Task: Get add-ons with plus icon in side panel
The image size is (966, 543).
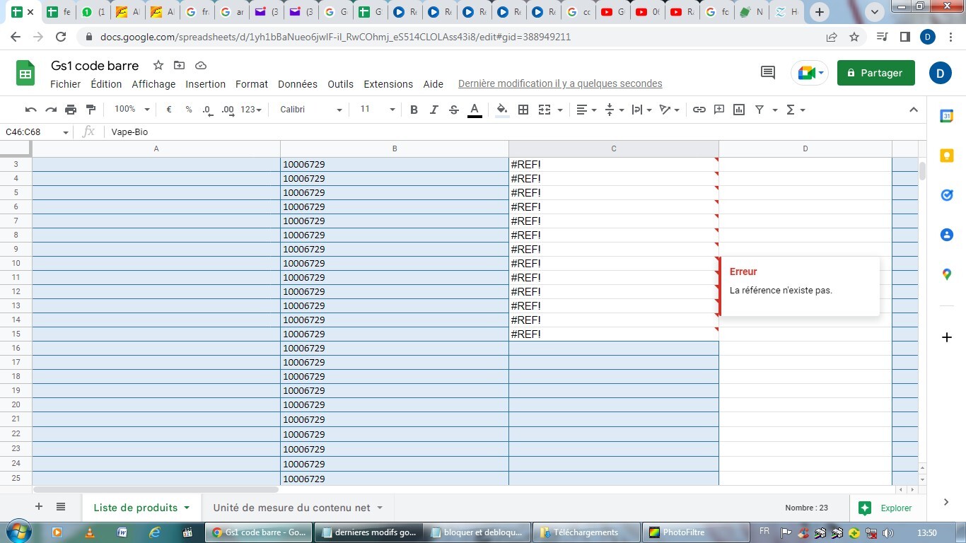Action: 947,337
